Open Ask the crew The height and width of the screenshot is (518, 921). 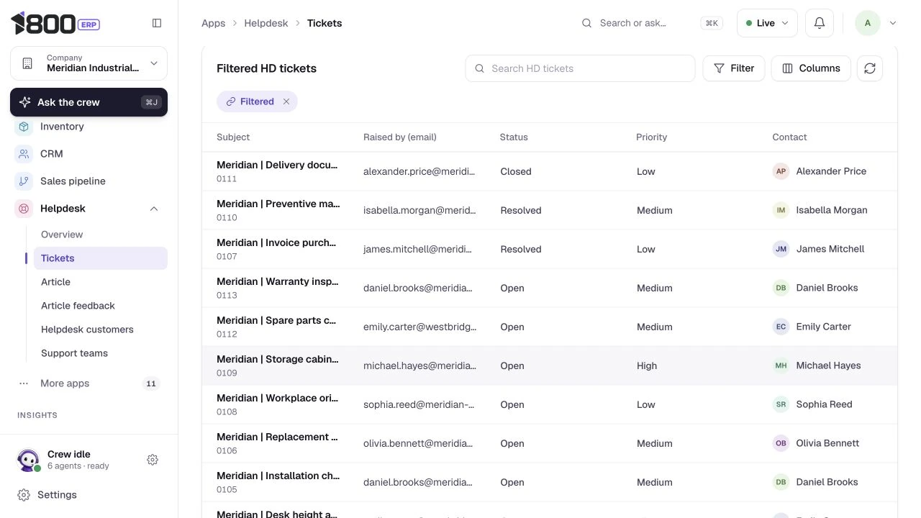click(89, 102)
